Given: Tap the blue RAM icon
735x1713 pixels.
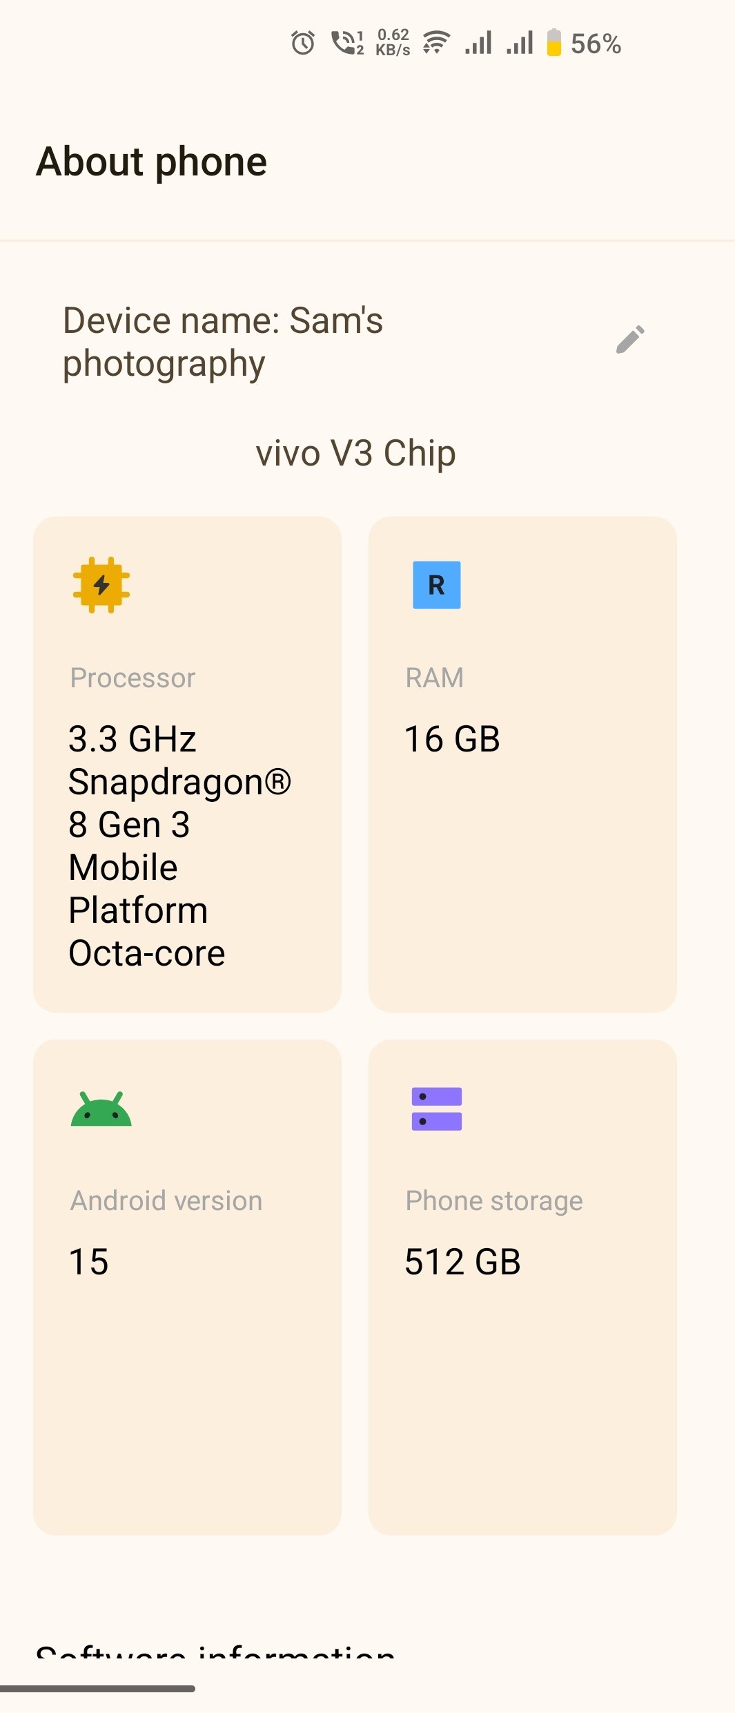Looking at the screenshot, I should pyautogui.click(x=436, y=585).
